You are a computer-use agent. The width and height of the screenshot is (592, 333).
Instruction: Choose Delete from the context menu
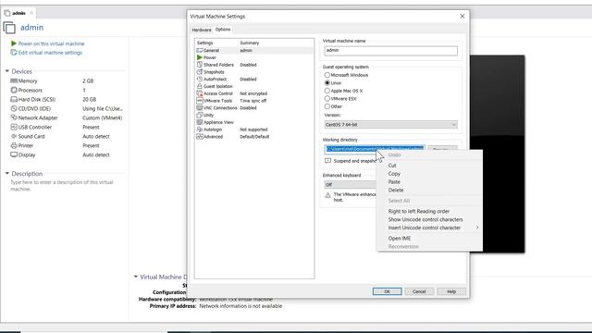[429, 191]
